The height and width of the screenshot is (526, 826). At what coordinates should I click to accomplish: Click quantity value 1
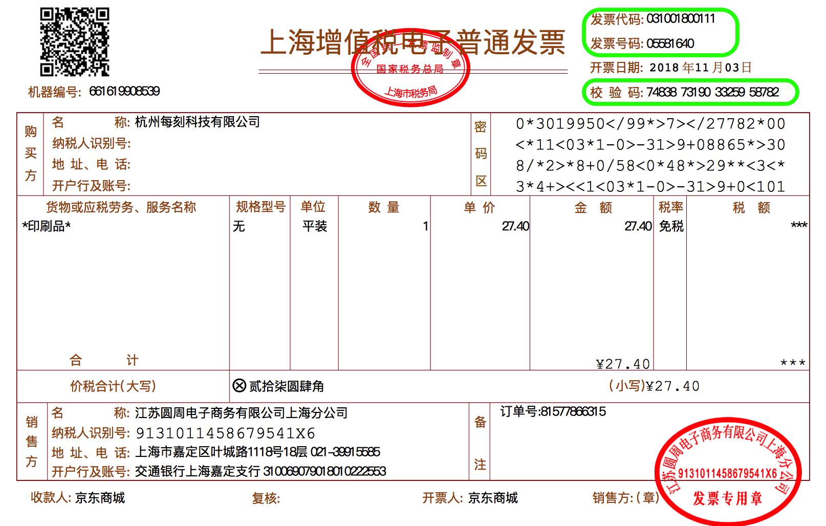pos(425,226)
